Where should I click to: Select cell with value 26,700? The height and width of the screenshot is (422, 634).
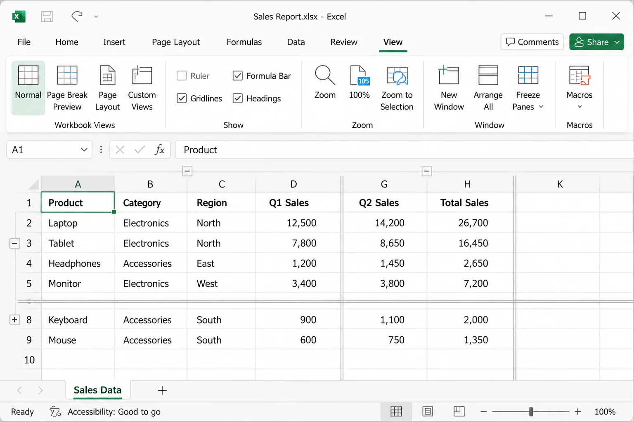pyautogui.click(x=470, y=223)
